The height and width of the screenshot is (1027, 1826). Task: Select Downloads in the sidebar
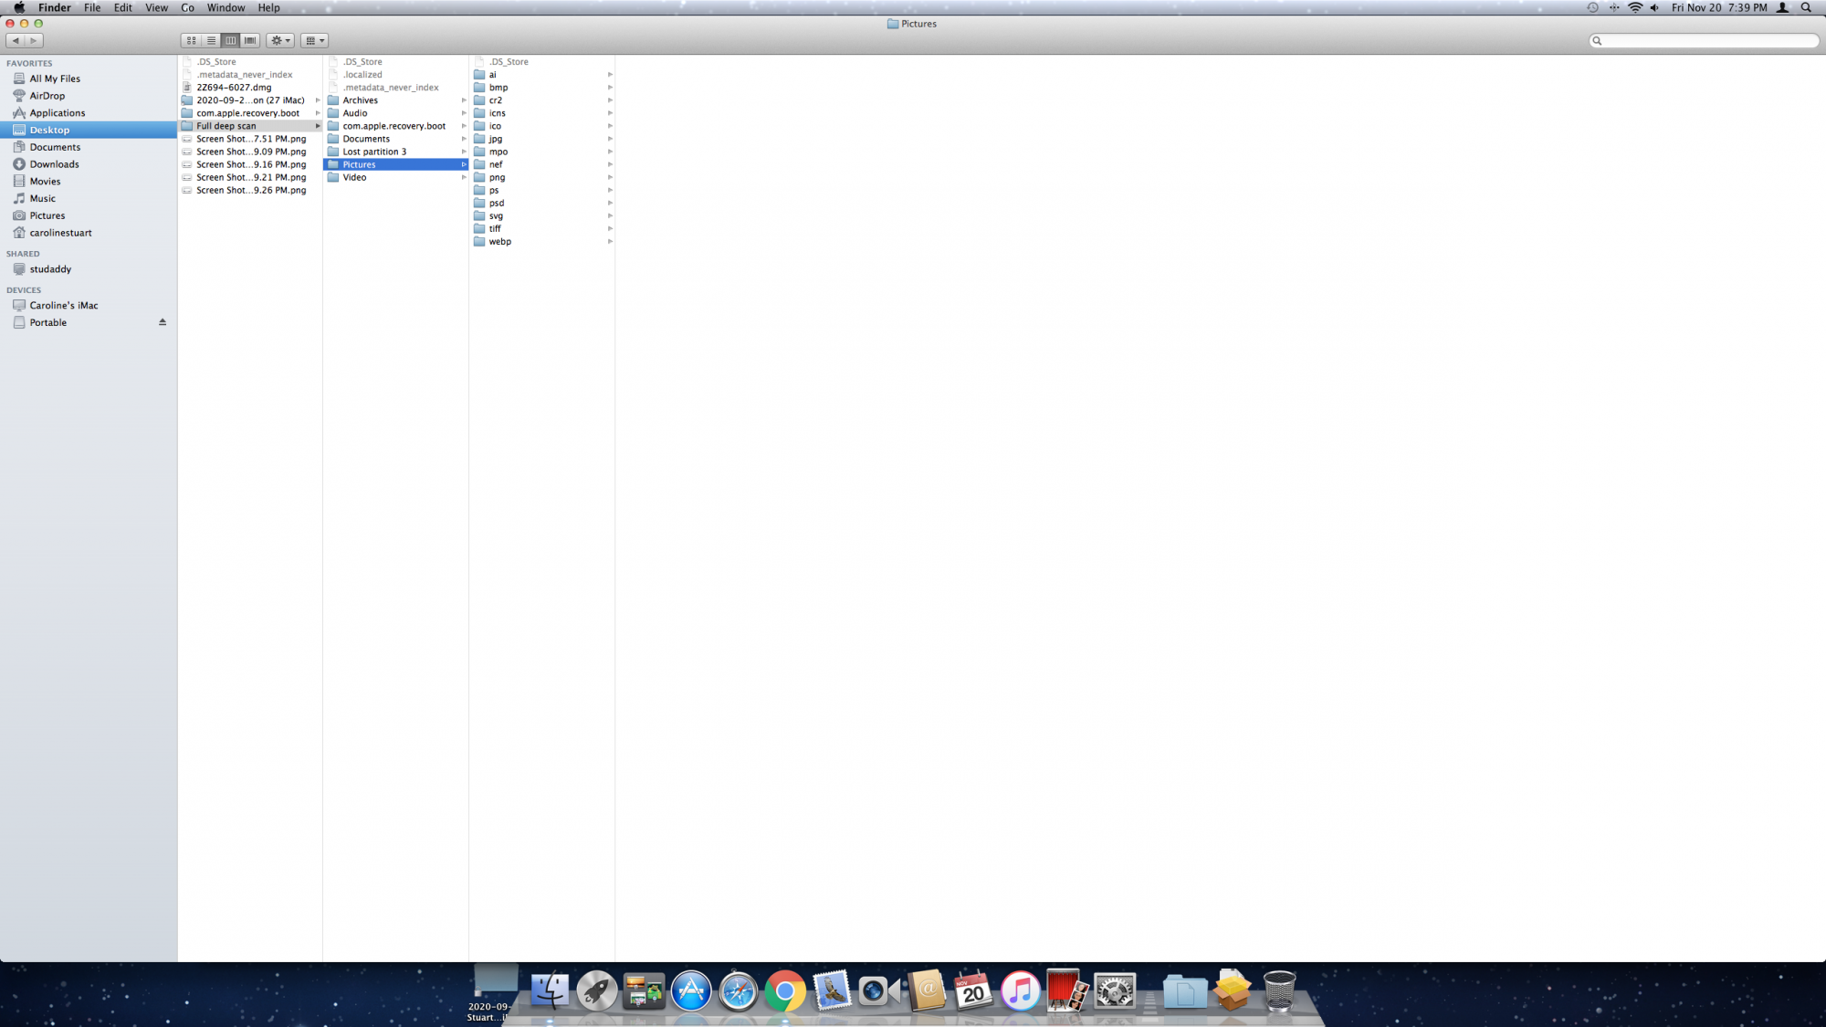[54, 164]
